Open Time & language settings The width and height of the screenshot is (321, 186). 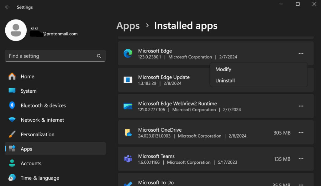[x=40, y=178]
